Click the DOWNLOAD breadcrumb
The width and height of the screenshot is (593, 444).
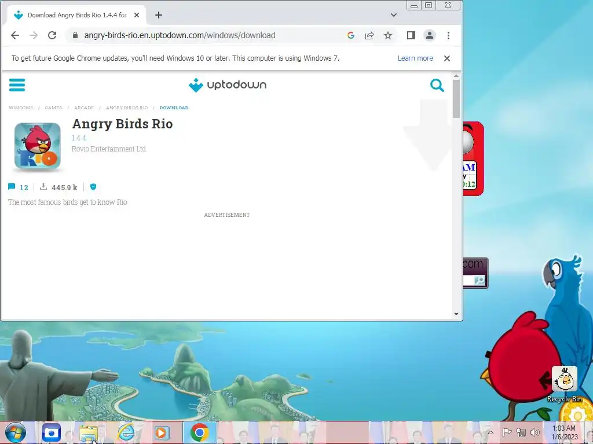pos(174,108)
